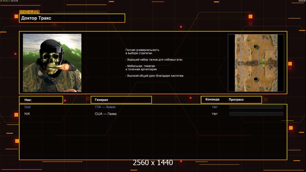The image size is (306, 172).
Task: Select player name God
Action: tap(28, 107)
